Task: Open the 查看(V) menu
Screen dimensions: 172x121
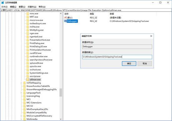Action: [x=22, y=7]
